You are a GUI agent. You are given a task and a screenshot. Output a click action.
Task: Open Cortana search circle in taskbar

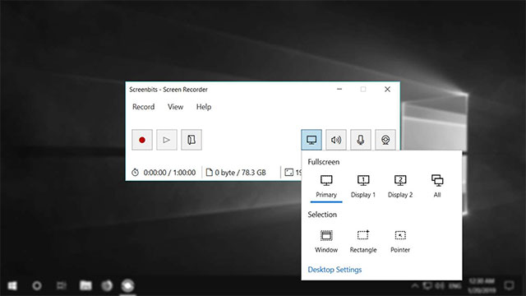pyautogui.click(x=36, y=285)
